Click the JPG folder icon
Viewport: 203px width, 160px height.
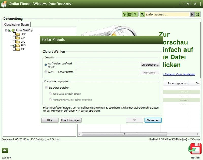point(18,42)
